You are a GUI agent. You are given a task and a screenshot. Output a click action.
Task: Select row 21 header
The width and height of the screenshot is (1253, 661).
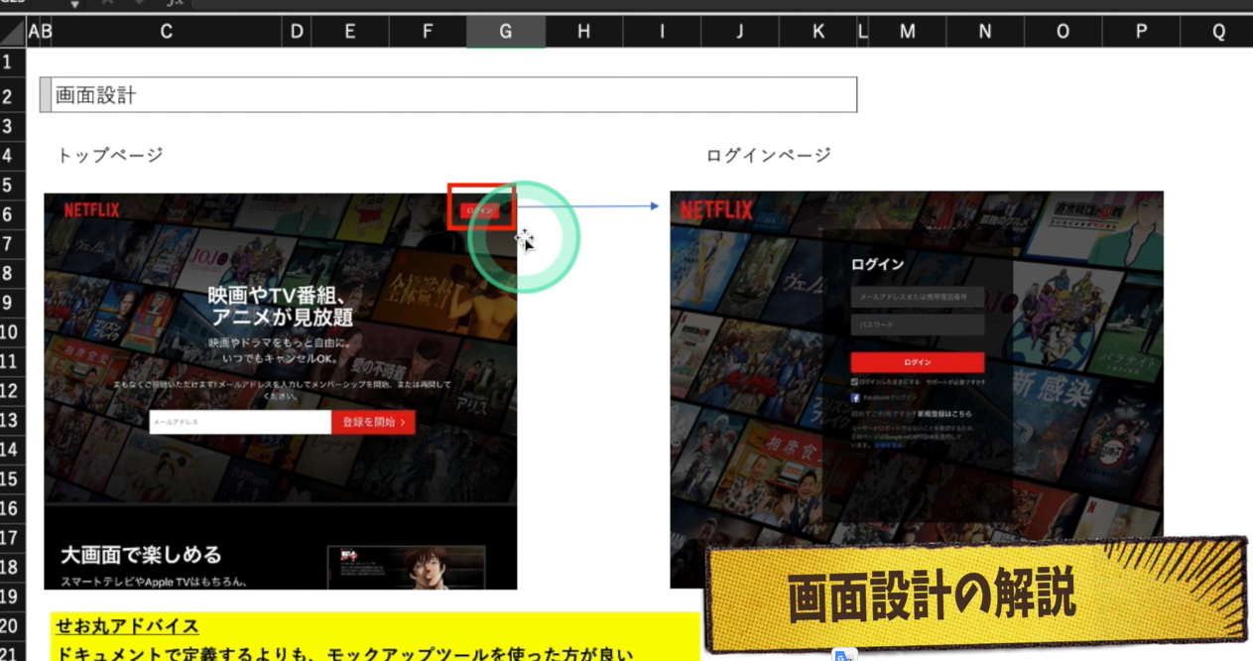point(13,652)
